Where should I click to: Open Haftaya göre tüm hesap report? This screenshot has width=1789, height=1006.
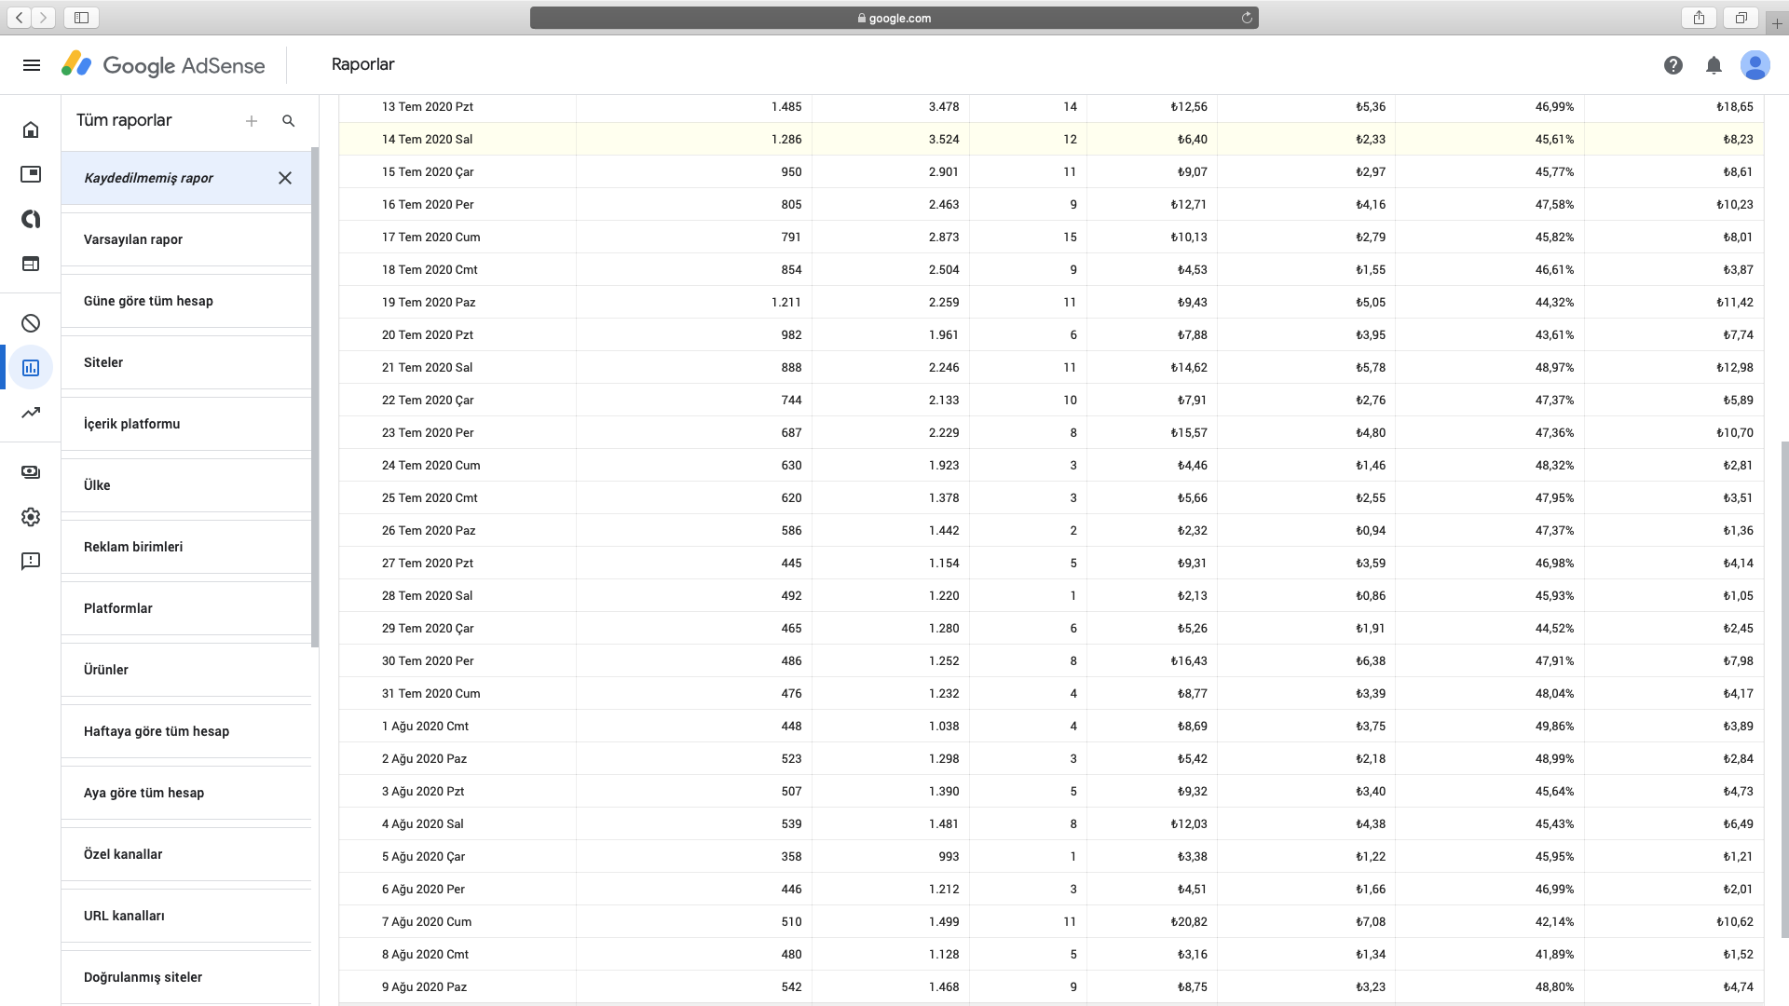(x=157, y=731)
